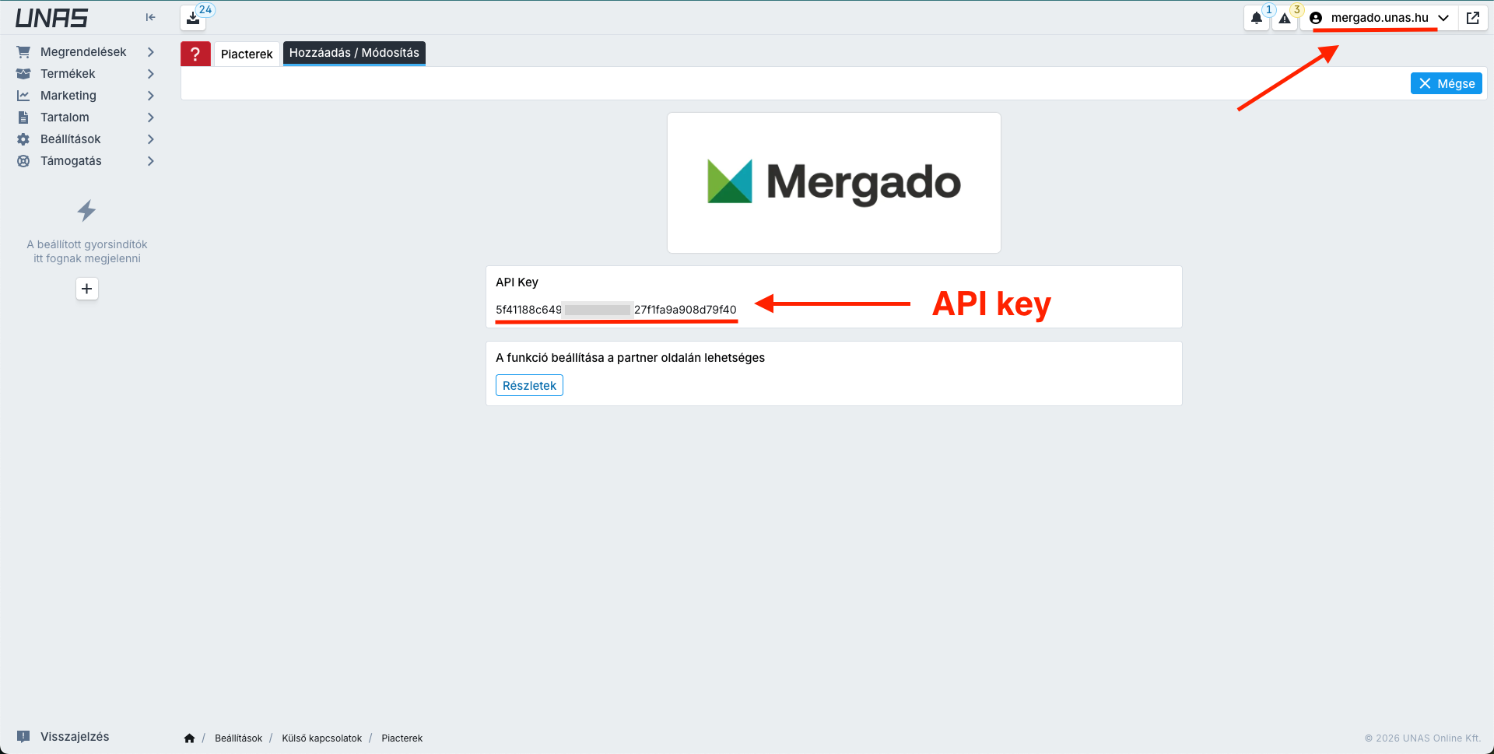Switch to the Piacterek tab
Image resolution: width=1494 pixels, height=754 pixels.
[x=247, y=54]
